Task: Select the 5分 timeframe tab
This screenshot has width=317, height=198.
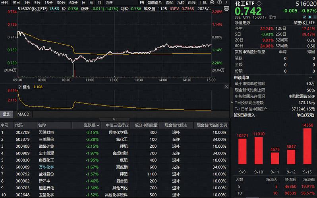Action: point(37,2)
